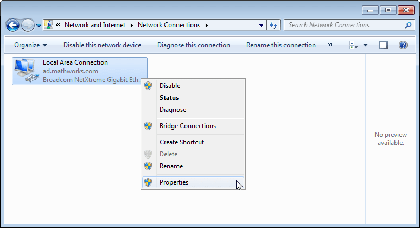Click Rename this connection in toolbar
The image size is (420, 228).
(x=281, y=45)
